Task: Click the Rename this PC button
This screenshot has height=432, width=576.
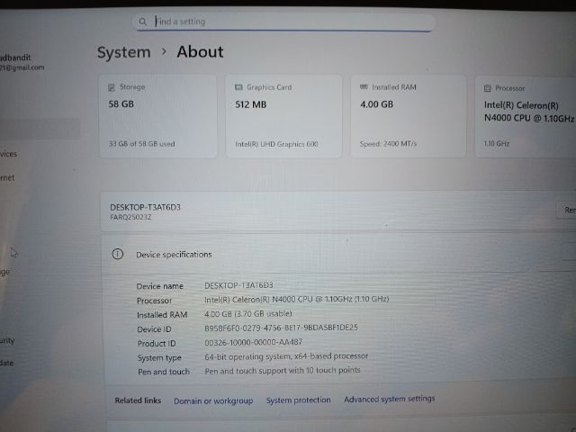Action: 566,210
